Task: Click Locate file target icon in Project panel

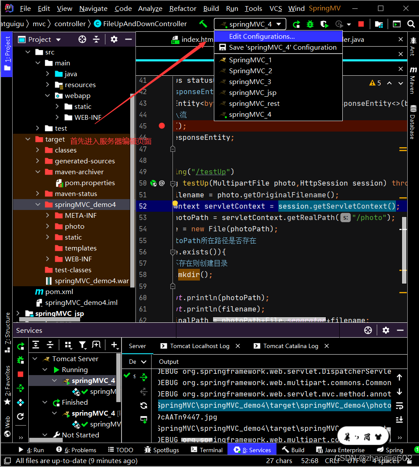Action: point(82,39)
